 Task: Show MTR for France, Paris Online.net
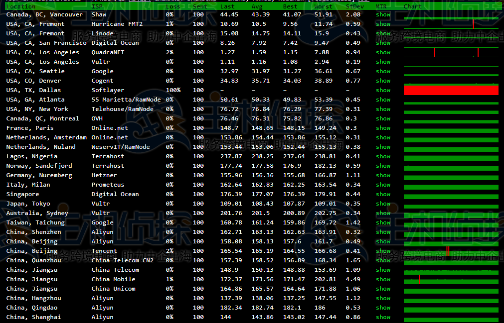tap(383, 128)
